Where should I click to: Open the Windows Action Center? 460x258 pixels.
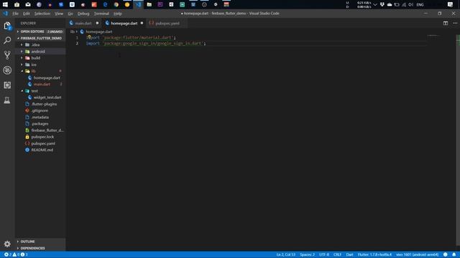pos(451,4)
